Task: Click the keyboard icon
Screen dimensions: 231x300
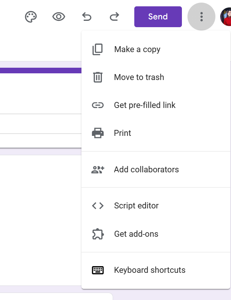Action: tap(97, 270)
